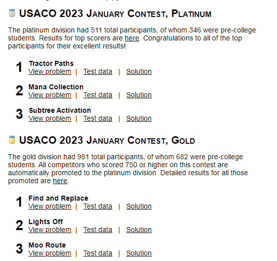Click the platinum medal icon
277x261 pixels.
point(12,13)
